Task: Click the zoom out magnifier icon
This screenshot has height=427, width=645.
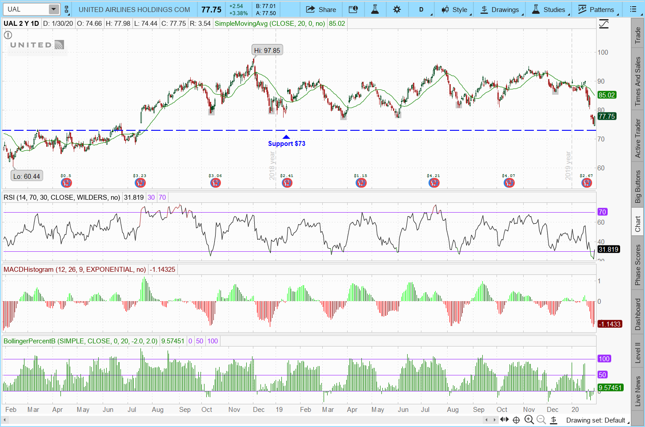Action: 541,420
